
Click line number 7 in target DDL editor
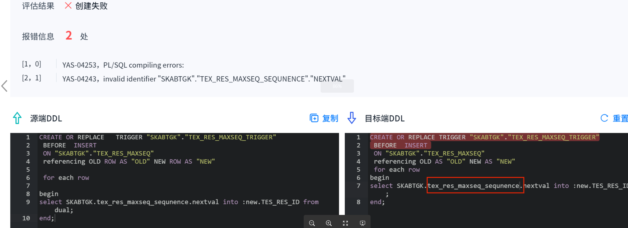358,186
